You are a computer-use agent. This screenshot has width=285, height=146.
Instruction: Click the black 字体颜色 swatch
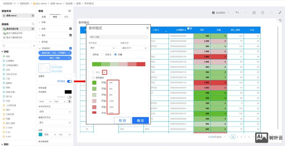coord(68,92)
